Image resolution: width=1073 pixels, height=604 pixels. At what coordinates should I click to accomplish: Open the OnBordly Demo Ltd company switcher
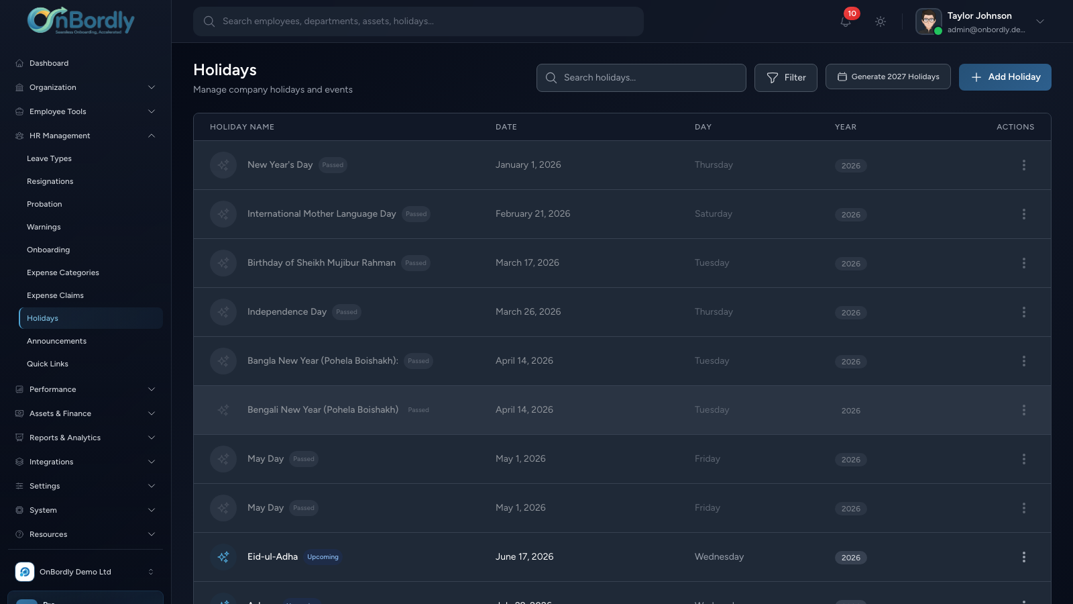85,572
